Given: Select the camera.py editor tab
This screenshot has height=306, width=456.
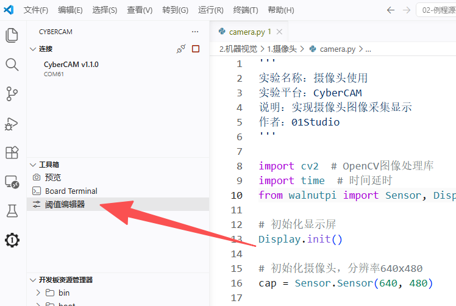Looking at the screenshot, I should [x=247, y=32].
